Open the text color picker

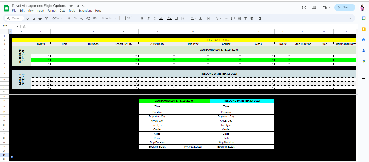point(161,18)
